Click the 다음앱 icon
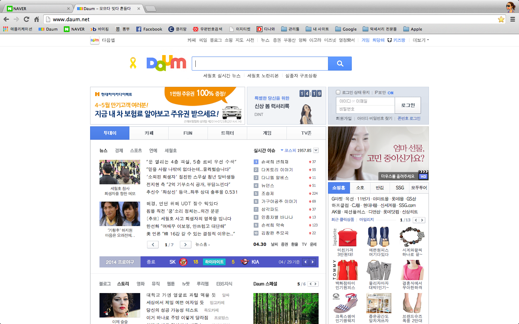This screenshot has height=324, width=519. click(95, 40)
